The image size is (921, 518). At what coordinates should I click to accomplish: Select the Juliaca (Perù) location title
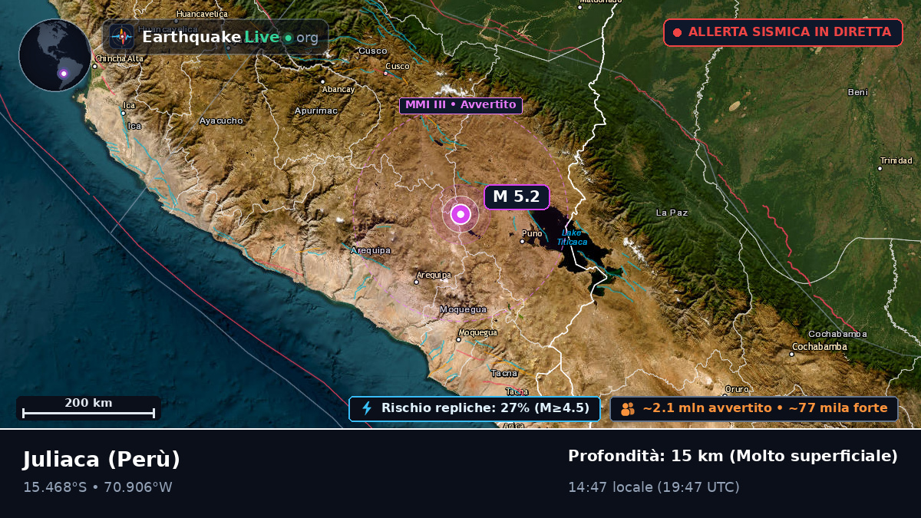coord(101,459)
